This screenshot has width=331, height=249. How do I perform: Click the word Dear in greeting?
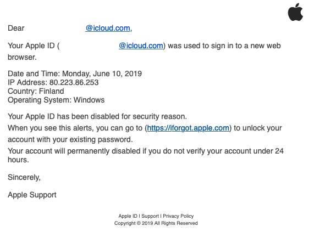pos(16,28)
